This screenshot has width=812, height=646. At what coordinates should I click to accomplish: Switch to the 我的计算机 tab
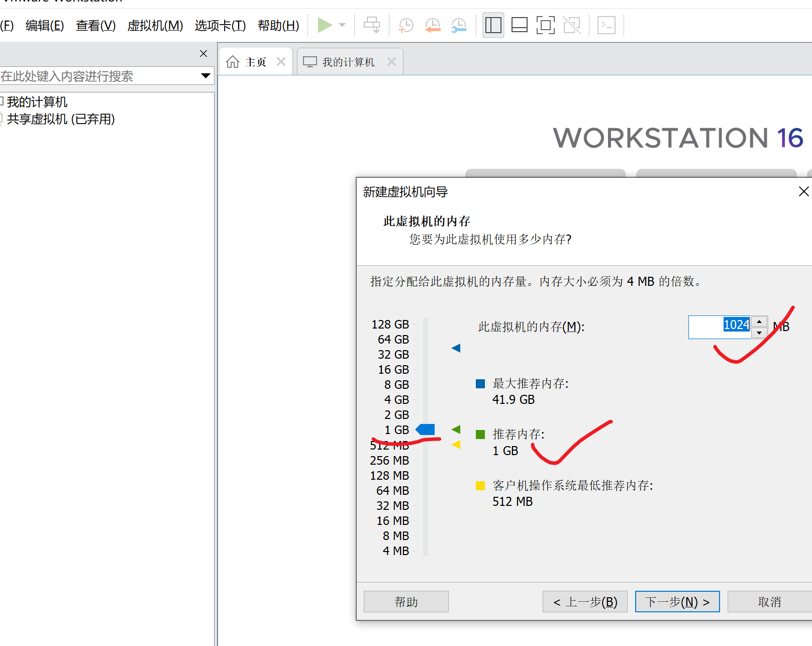pos(349,62)
